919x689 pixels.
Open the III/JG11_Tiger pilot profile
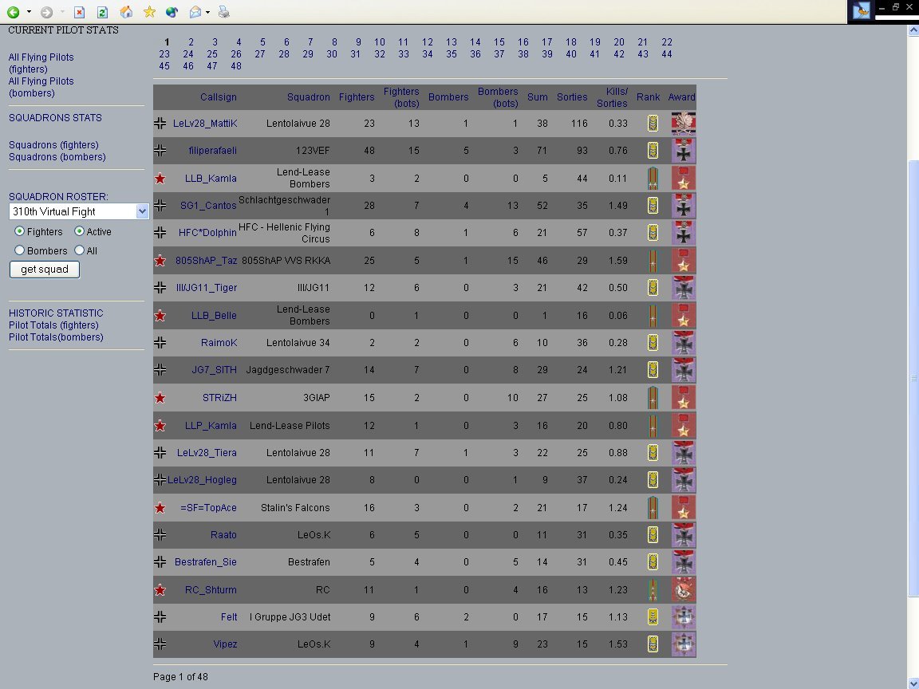[x=207, y=288]
